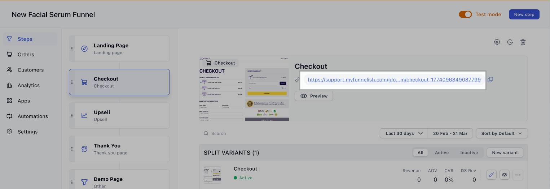Delete step using the trash icon
Image resolution: width=550 pixels, height=189 pixels.
pyautogui.click(x=523, y=42)
